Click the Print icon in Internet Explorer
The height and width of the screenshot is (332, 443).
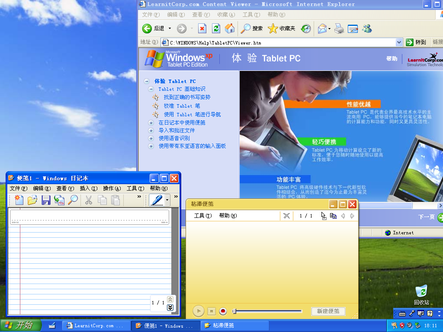[339, 29]
